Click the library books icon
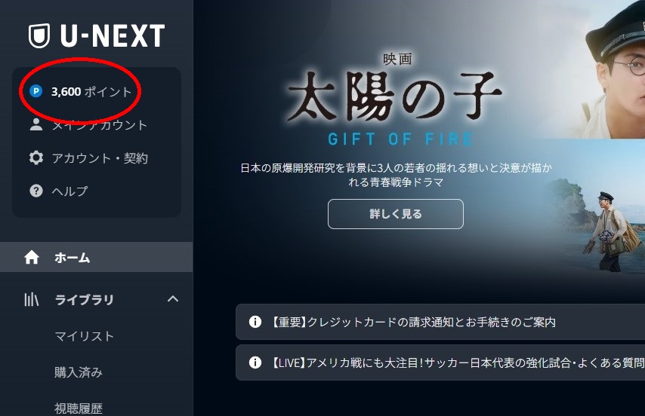Screen dimensions: 645x416 [31, 299]
